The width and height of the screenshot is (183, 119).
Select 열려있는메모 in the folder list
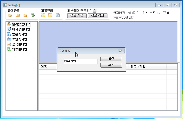point(21,24)
